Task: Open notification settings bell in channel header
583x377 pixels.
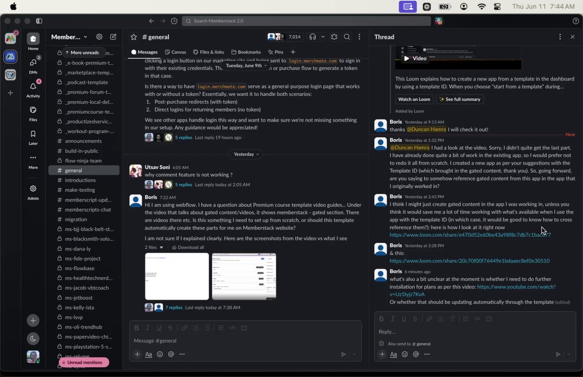Action: pyautogui.click(x=334, y=37)
